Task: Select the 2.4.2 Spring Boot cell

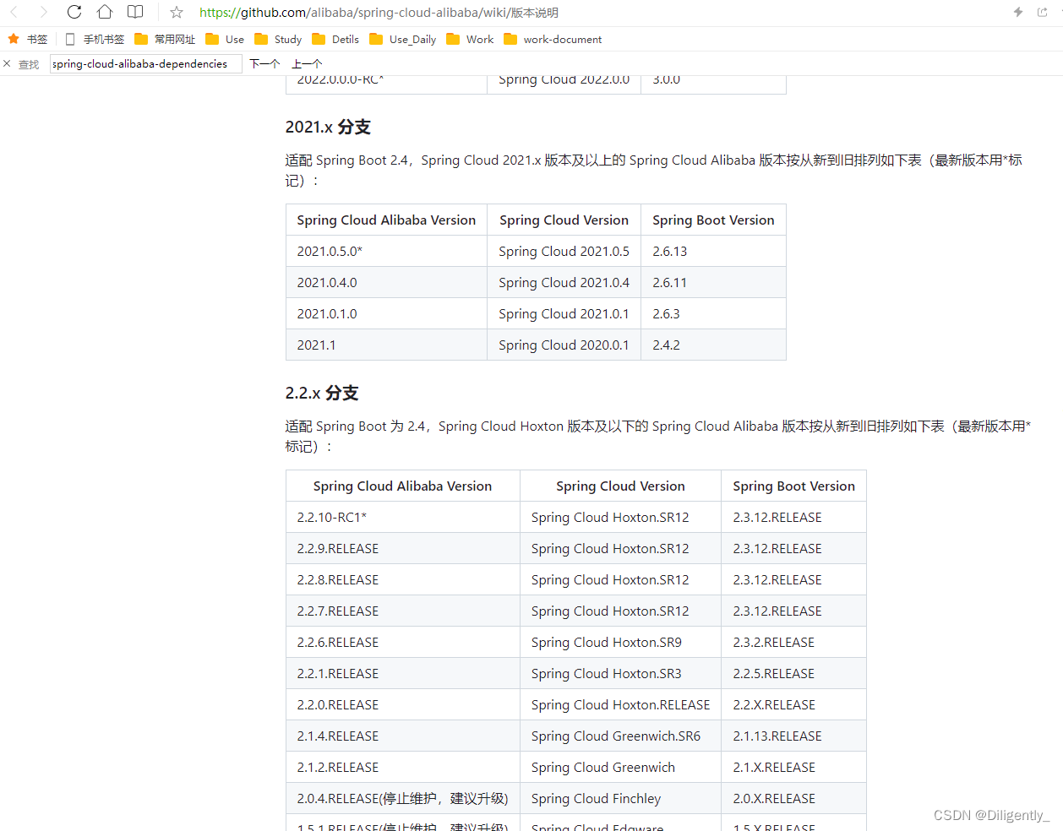Action: point(713,345)
